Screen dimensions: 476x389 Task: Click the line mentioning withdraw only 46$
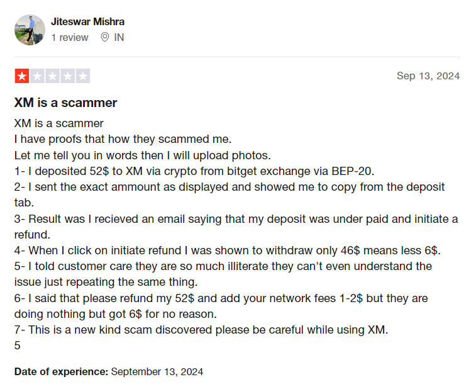(x=228, y=251)
